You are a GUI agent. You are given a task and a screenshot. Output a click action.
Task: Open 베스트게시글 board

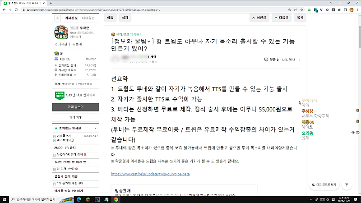pyautogui.click(x=65, y=140)
